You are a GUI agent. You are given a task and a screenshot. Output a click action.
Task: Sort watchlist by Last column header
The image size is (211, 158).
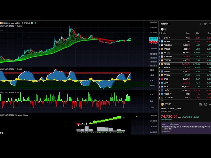[x=188, y=33]
